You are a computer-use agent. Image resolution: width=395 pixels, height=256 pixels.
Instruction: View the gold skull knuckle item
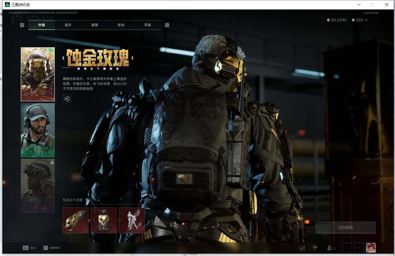[76, 220]
